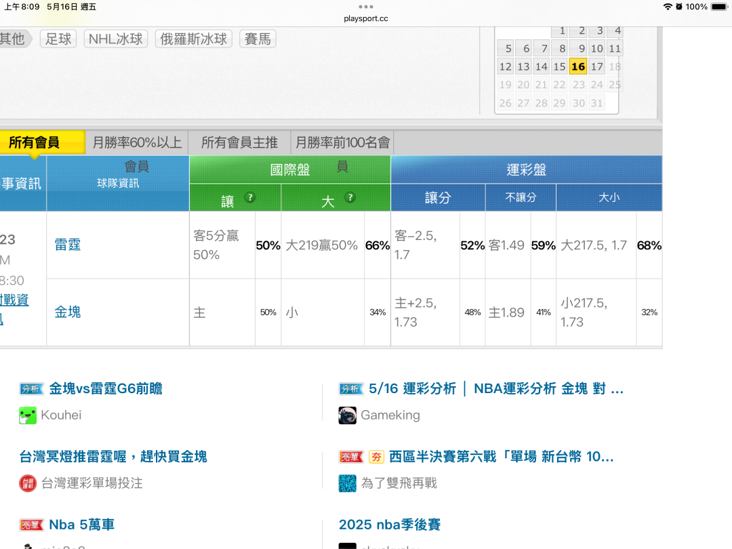
Task: Open the 台灣運彩單場投注 author name
Action: (92, 483)
